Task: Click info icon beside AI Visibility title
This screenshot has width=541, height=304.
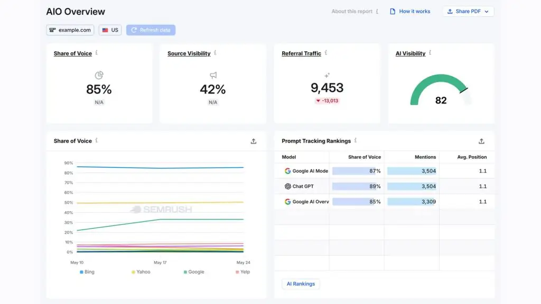Action: (430, 53)
